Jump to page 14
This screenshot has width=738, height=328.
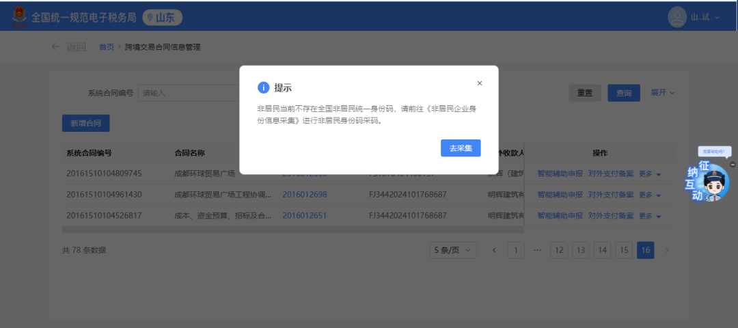coord(602,250)
